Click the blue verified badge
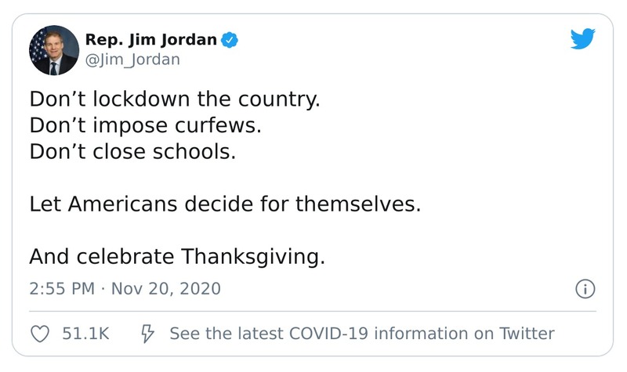This screenshot has height=372, width=627. pyautogui.click(x=229, y=39)
